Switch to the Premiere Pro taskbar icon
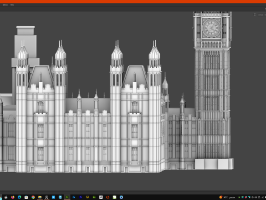The image size is (266, 200). click(80, 197)
